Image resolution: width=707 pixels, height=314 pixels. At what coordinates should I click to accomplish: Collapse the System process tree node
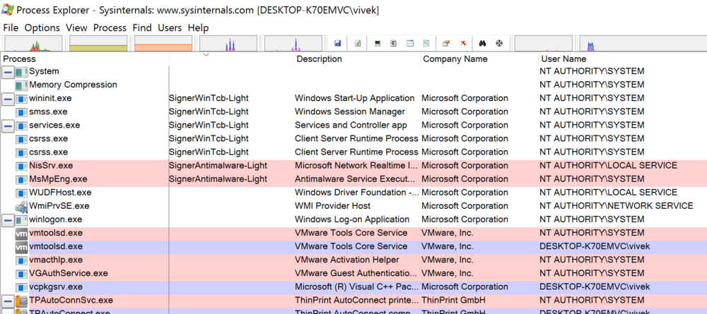pos(8,72)
